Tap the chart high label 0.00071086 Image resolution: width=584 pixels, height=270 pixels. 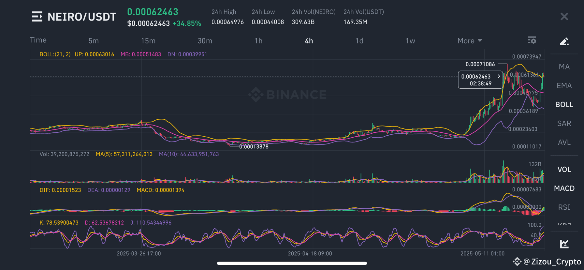(x=480, y=64)
